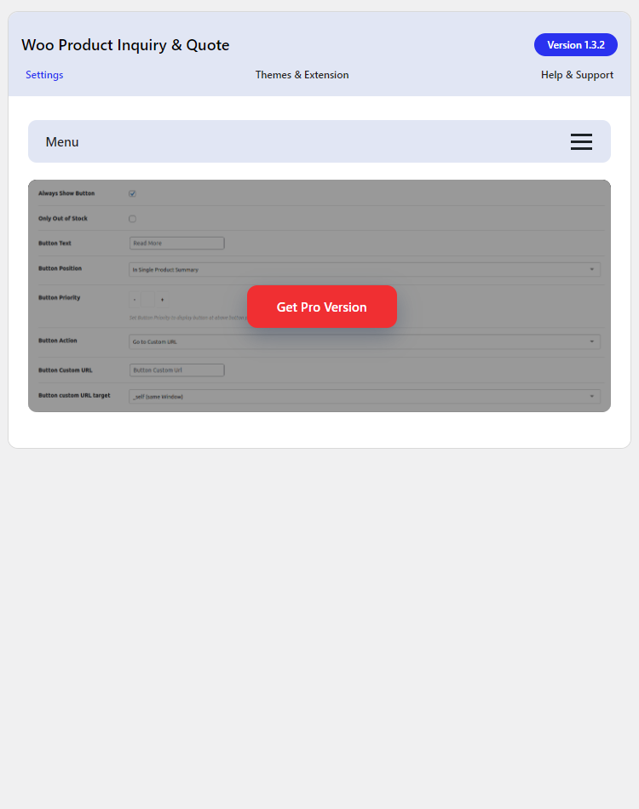639x809 pixels.
Task: Increase Button Priority with the plus button
Action: pos(162,300)
